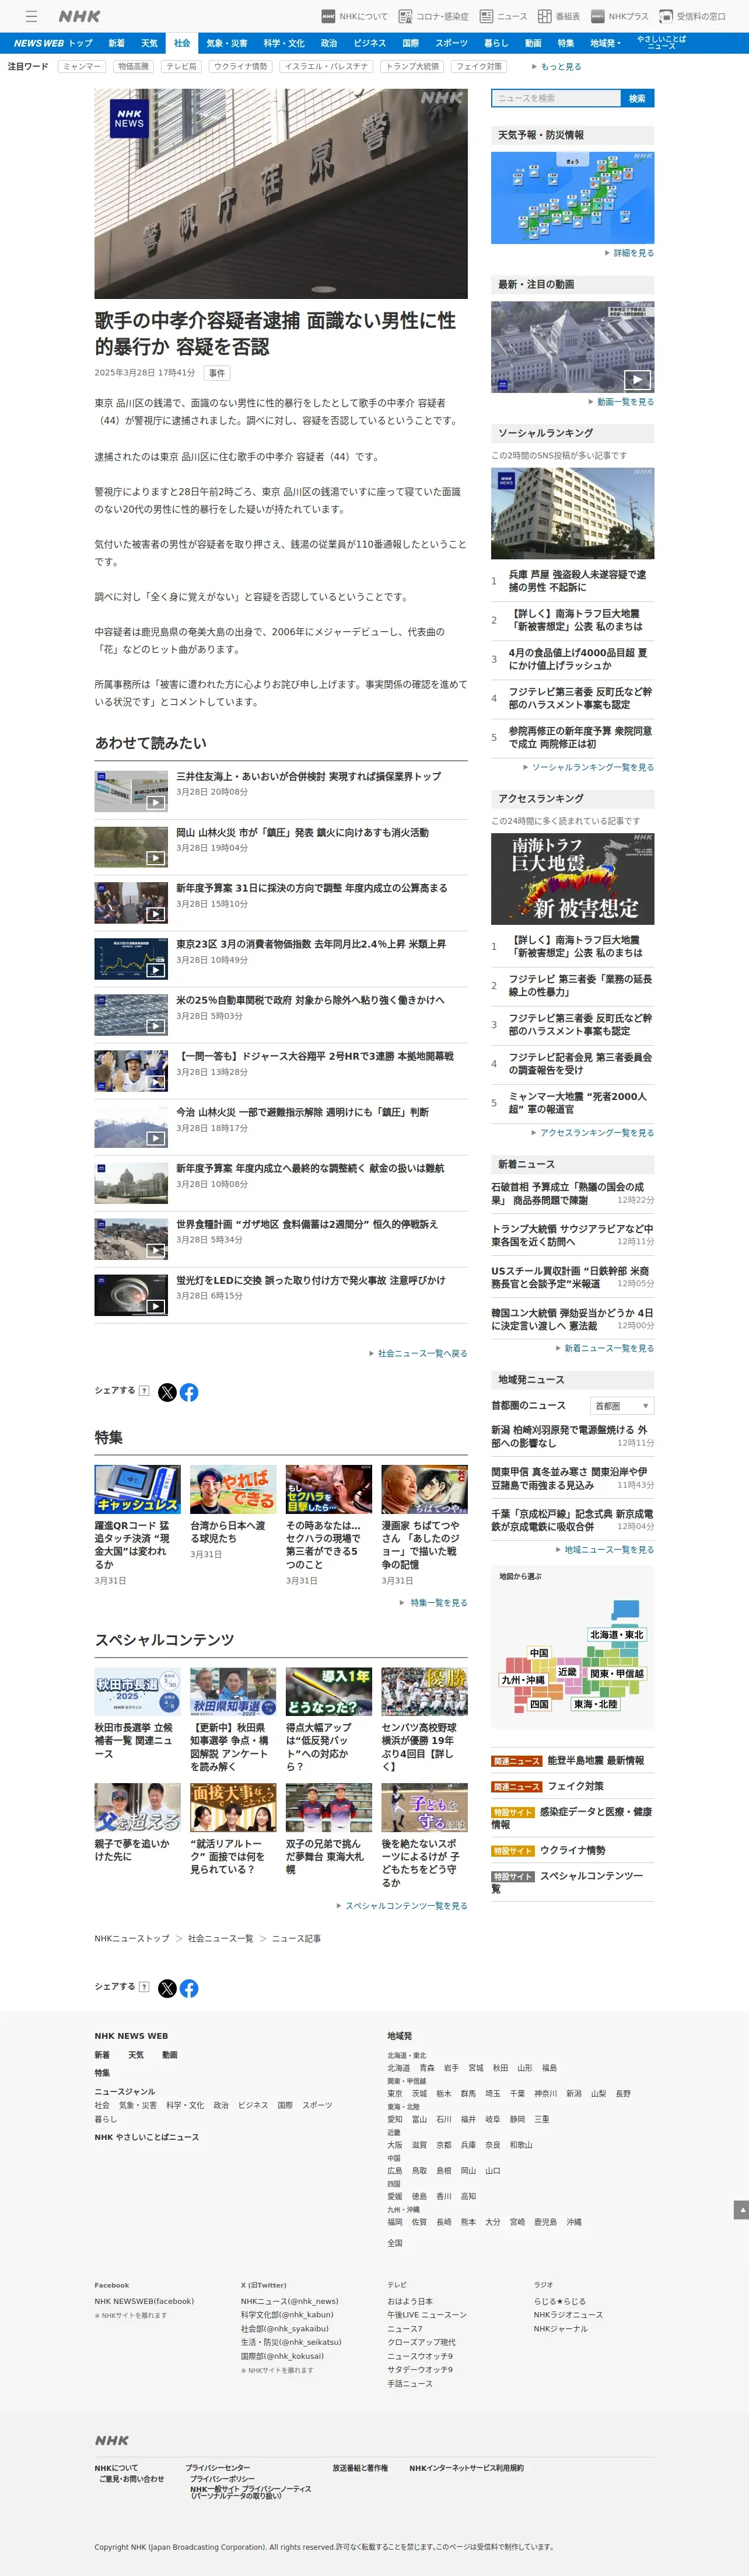Click 社会ニュース一覧 in breadcrumb

pos(220,1939)
